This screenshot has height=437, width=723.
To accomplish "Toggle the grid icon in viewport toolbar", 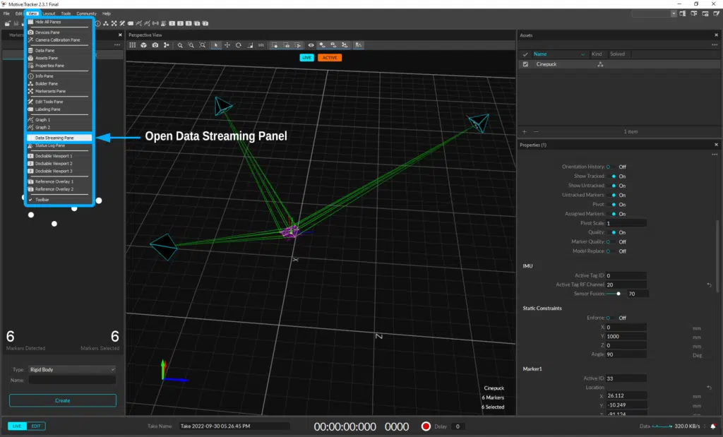I will pyautogui.click(x=132, y=45).
